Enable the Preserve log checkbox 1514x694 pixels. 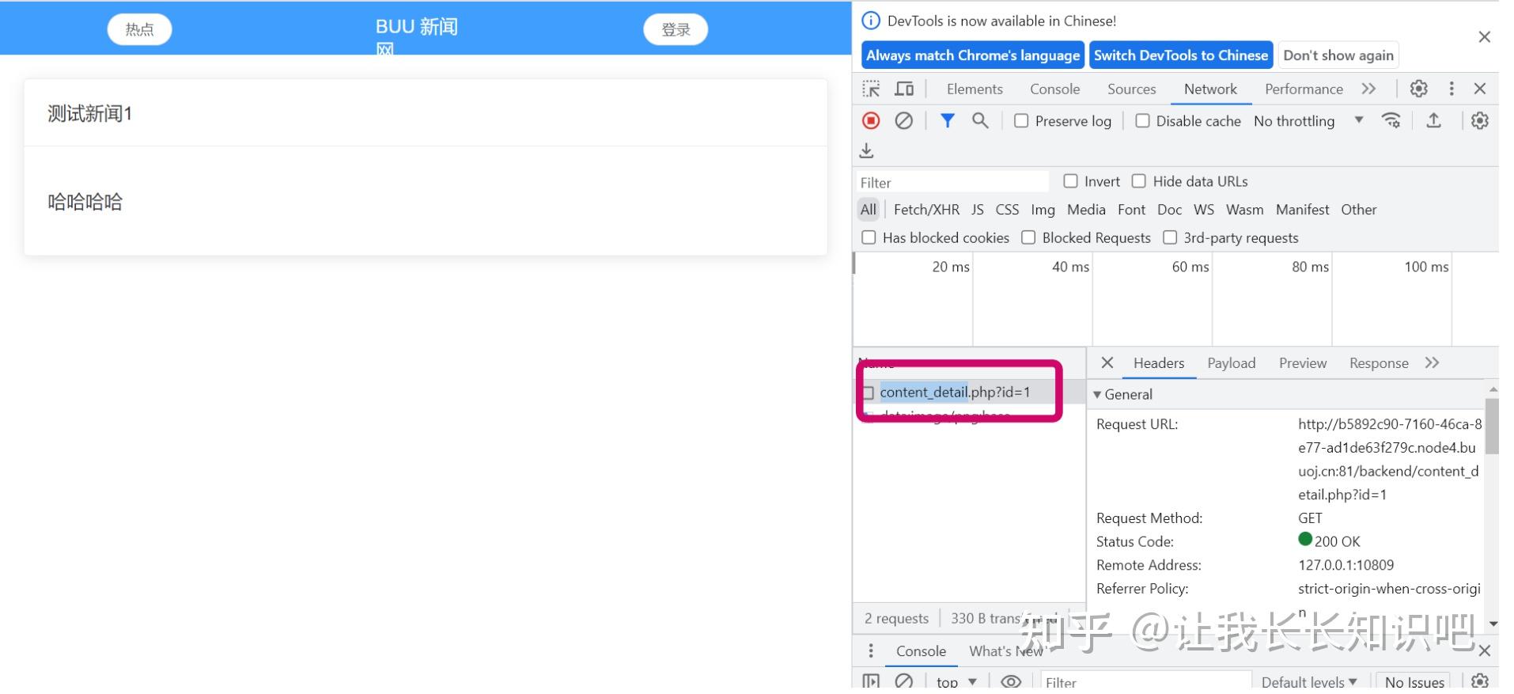click(x=1021, y=121)
